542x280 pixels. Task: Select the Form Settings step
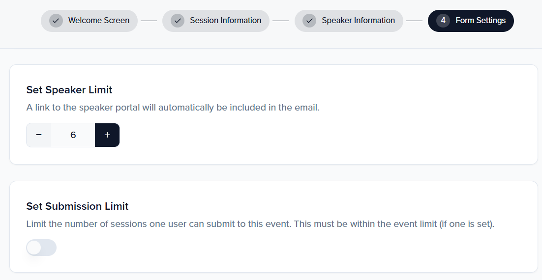tap(480, 21)
